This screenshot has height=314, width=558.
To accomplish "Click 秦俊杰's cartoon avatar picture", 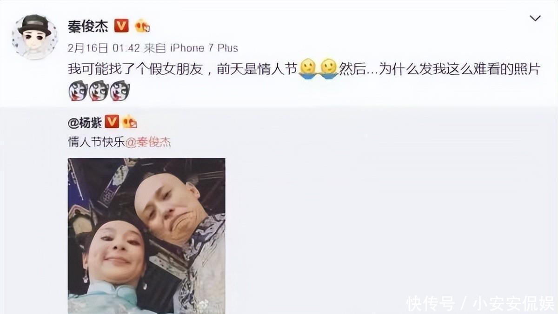I will (35, 37).
